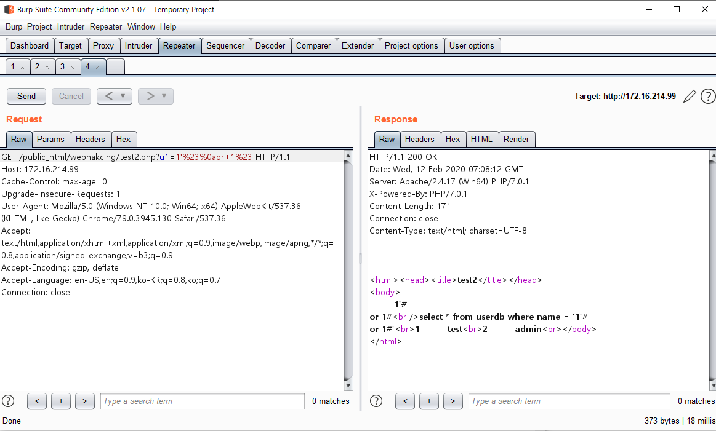
Task: Close Repeater tab 2
Action: point(47,68)
